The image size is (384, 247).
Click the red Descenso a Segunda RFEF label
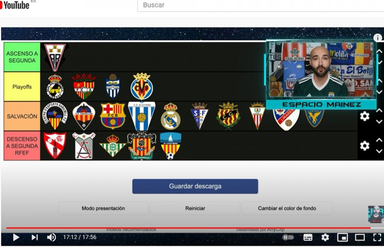tap(22, 146)
